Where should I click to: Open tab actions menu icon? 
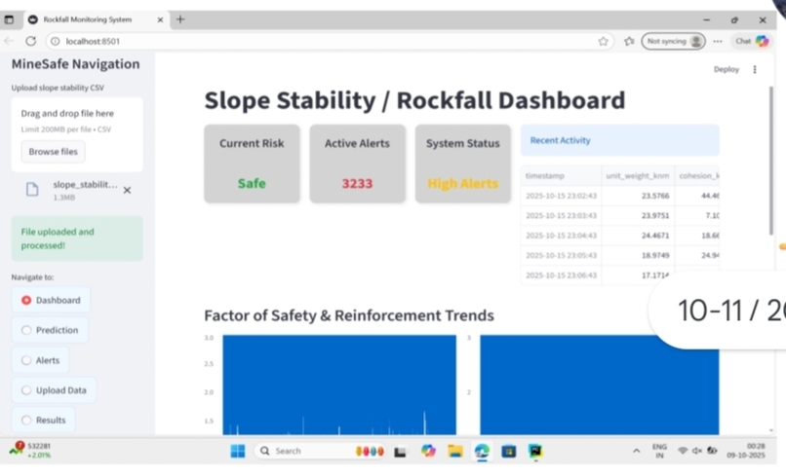9,19
